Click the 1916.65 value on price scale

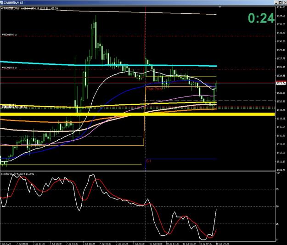pyautogui.click(x=281, y=127)
